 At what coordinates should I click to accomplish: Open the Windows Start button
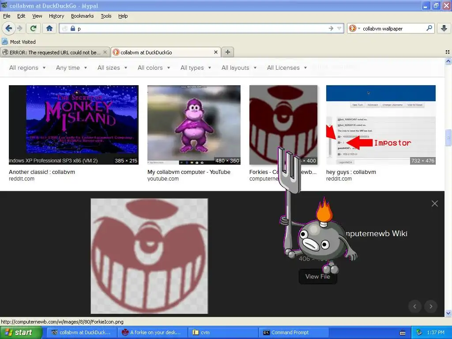pos(21,332)
